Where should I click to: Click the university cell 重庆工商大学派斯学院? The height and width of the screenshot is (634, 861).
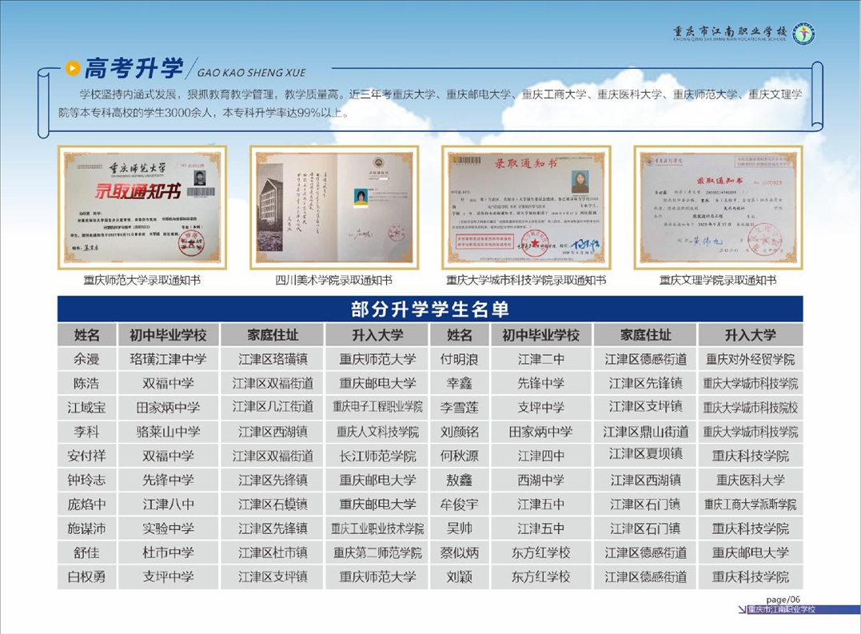pyautogui.click(x=751, y=504)
